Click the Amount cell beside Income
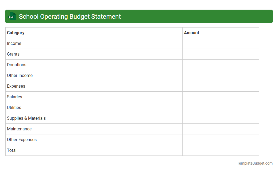Viewport: 278px width, 171px height. (x=221, y=43)
